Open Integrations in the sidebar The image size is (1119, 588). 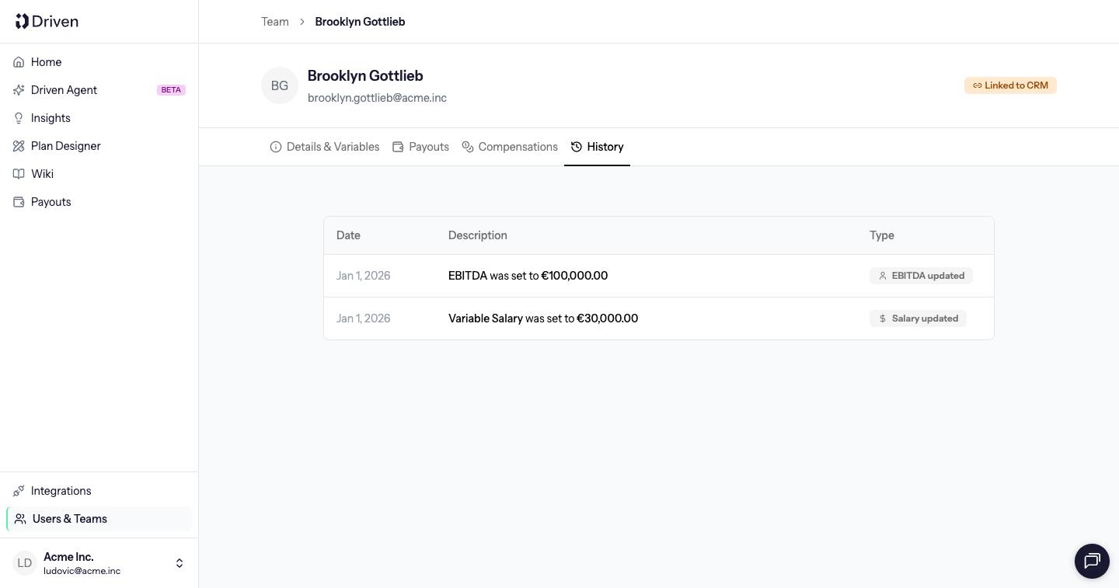(99, 491)
